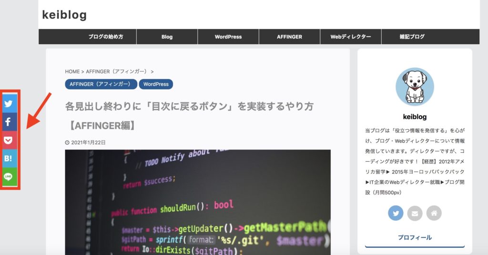Bookmark the post with the Hatena B! icon
This screenshot has height=255, width=488.
coord(10,158)
